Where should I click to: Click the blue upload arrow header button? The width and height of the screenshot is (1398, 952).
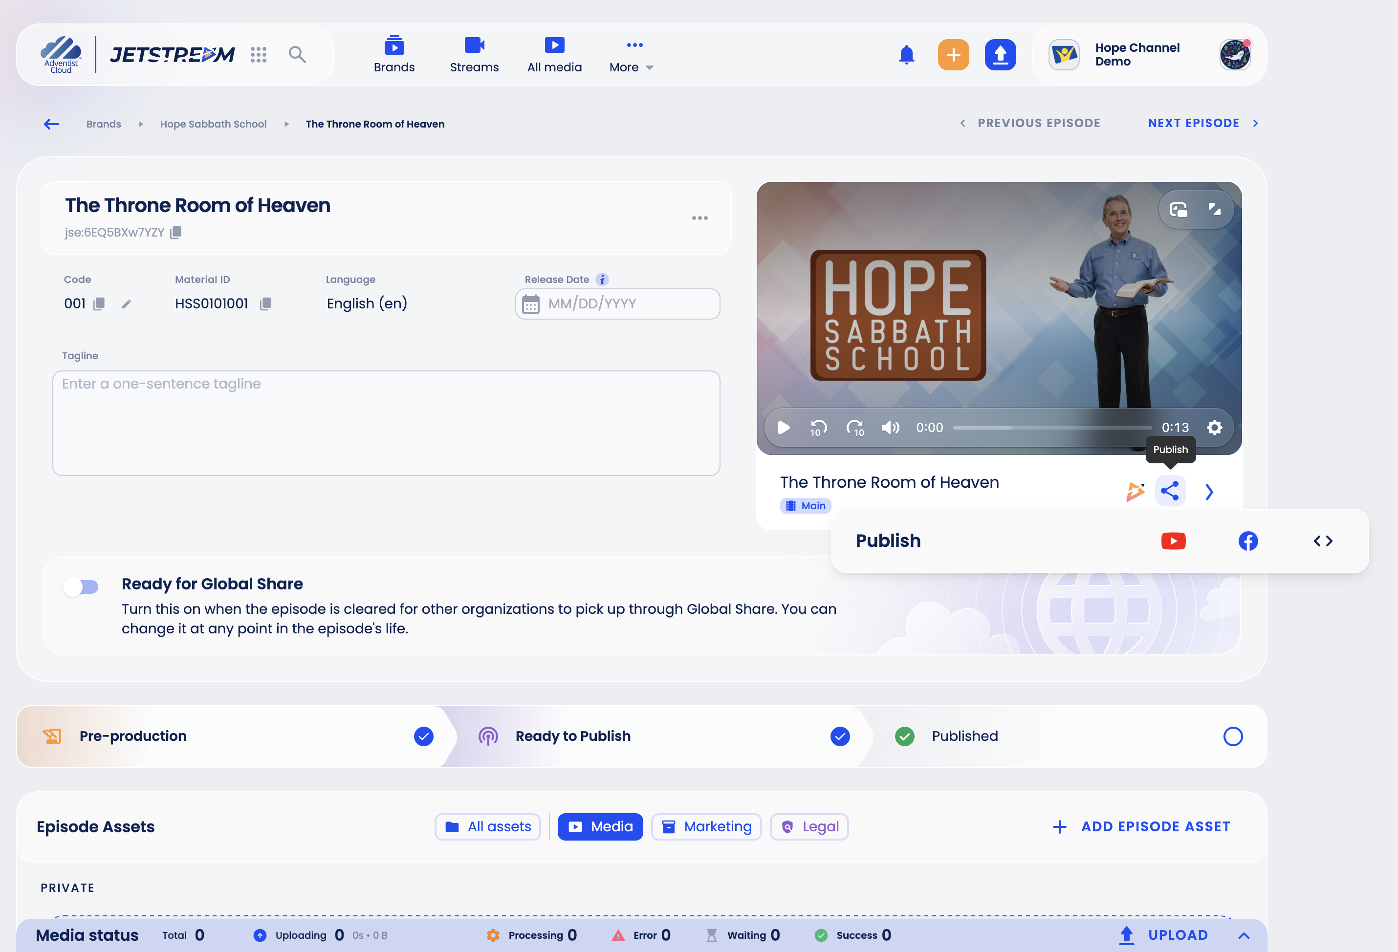(x=1000, y=55)
